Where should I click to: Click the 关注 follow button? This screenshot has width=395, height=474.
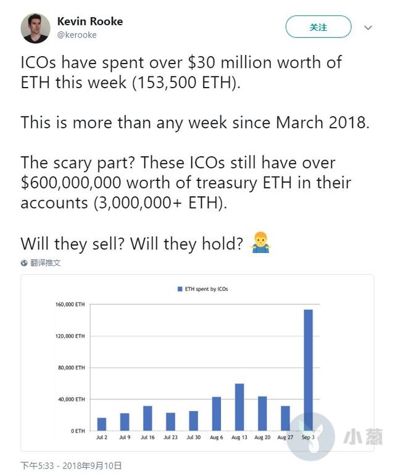pyautogui.click(x=318, y=27)
